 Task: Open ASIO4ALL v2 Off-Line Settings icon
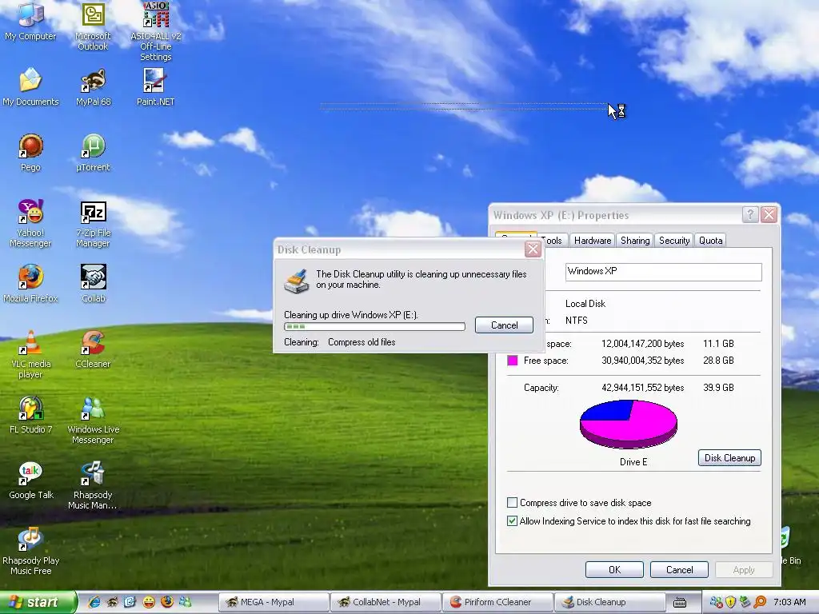tap(156, 30)
